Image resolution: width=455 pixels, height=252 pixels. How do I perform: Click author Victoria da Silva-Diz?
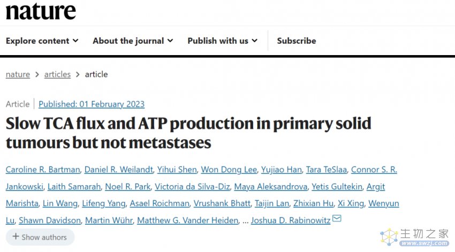coord(192,187)
